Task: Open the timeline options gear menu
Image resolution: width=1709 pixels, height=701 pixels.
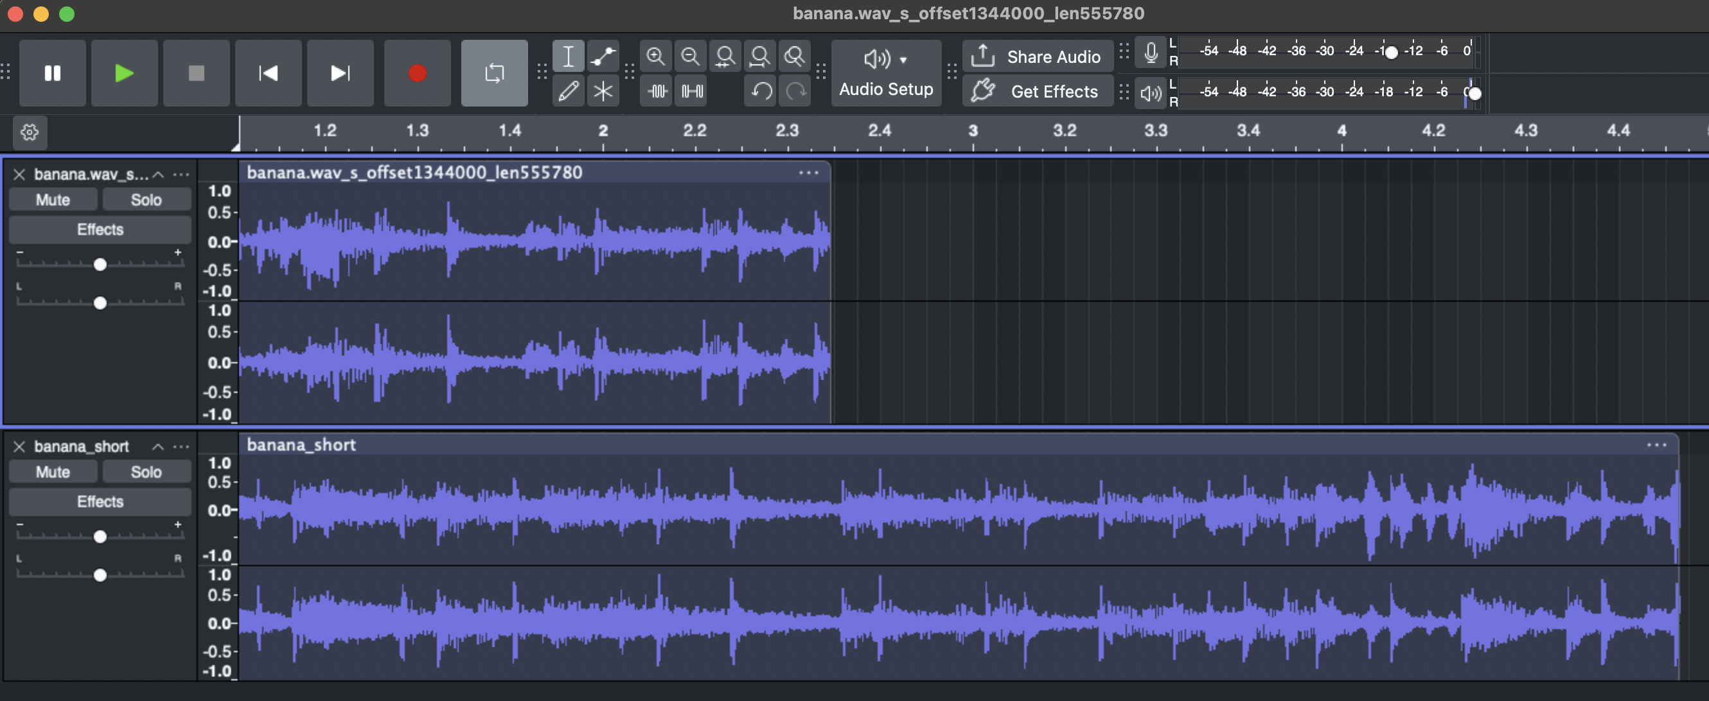Action: (x=29, y=132)
